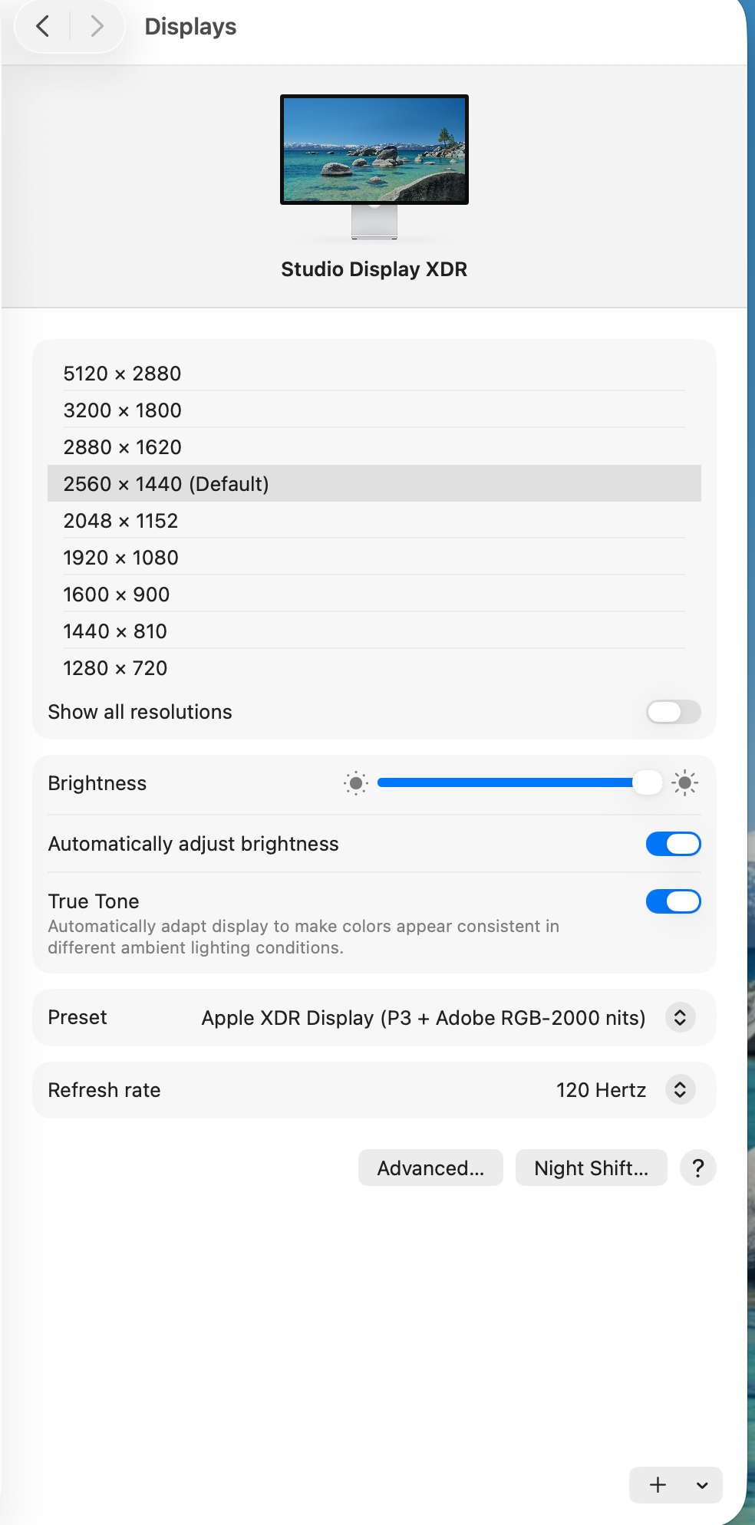The image size is (755, 1525).
Task: Click the bright brightness sun icon
Action: (684, 783)
